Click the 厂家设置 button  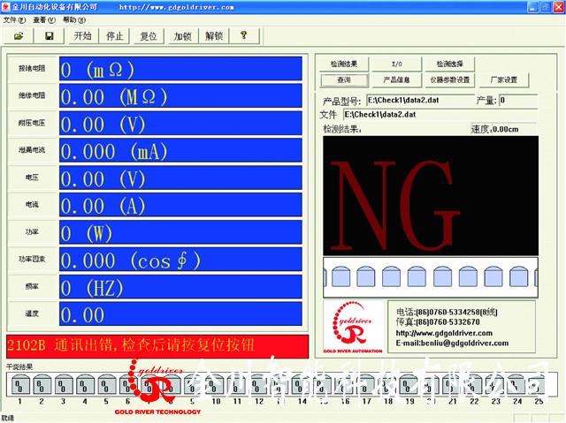503,79
